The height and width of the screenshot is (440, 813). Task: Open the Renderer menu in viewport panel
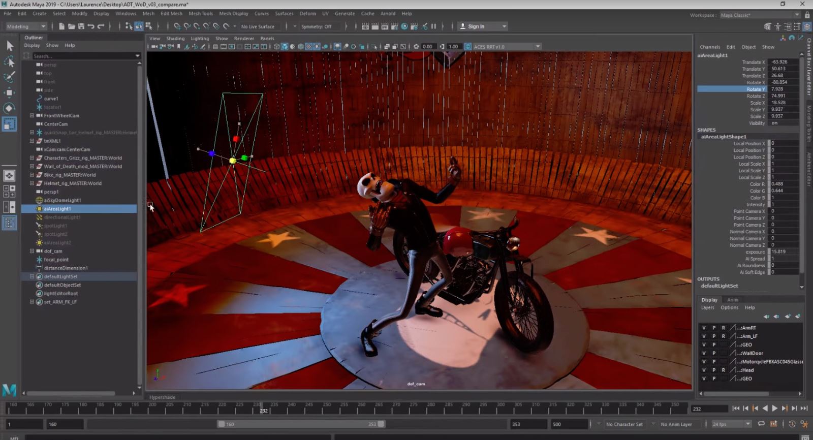point(244,39)
